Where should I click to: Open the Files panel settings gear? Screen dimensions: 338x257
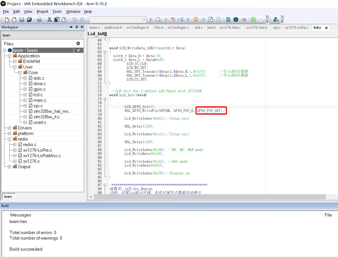78,44
